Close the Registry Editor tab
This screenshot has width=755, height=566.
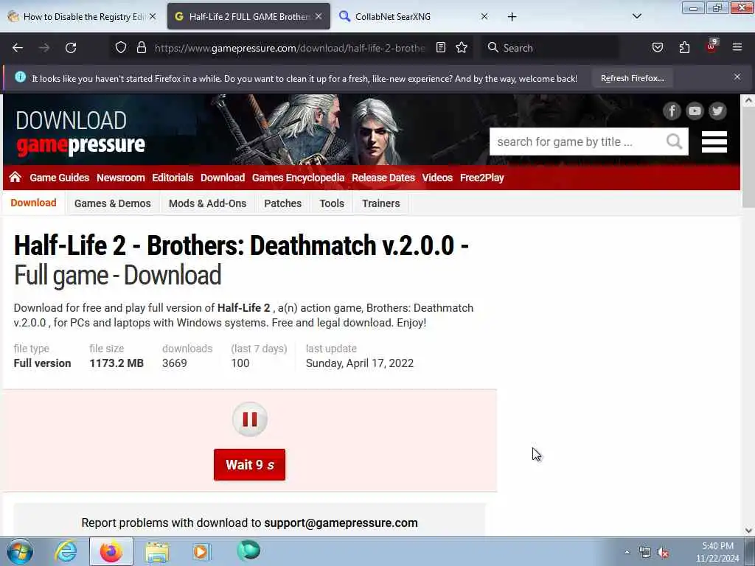153,16
